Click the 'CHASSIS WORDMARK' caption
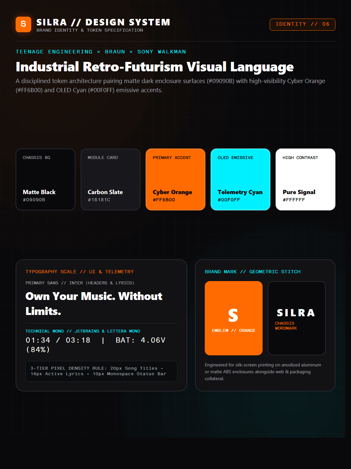This screenshot has width=351, height=469. pos(286,326)
